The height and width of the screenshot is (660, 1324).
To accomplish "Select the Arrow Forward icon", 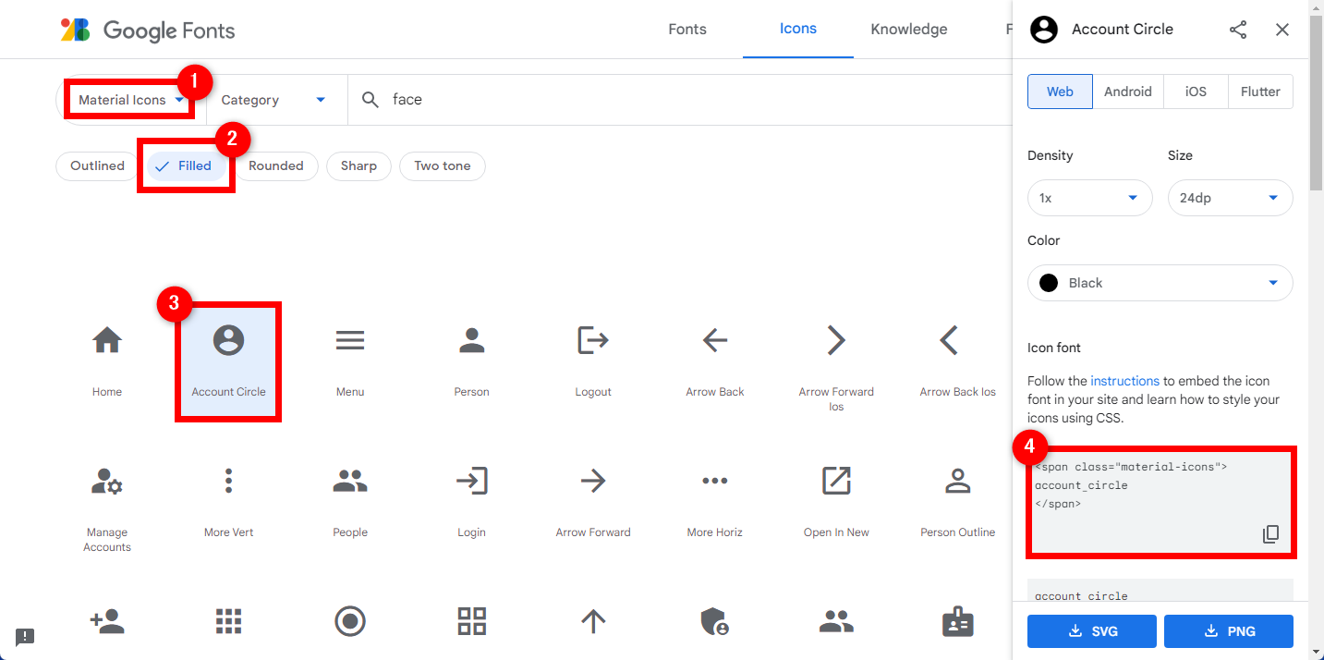I will click(593, 481).
